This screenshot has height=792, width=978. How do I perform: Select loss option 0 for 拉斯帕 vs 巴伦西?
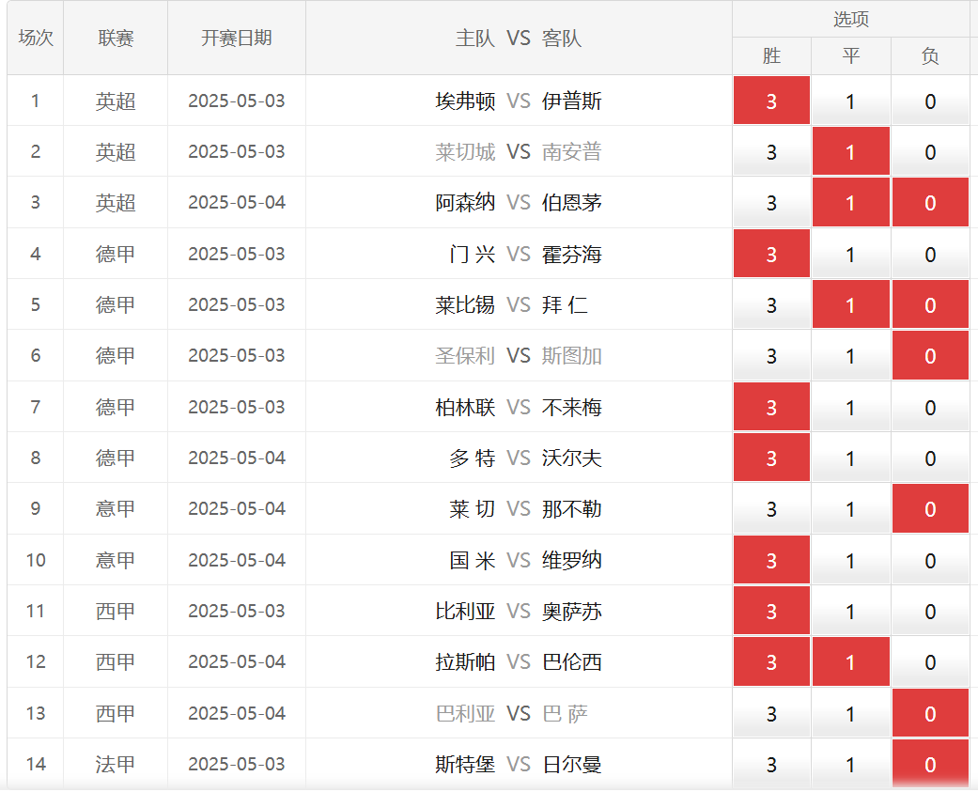pos(930,661)
